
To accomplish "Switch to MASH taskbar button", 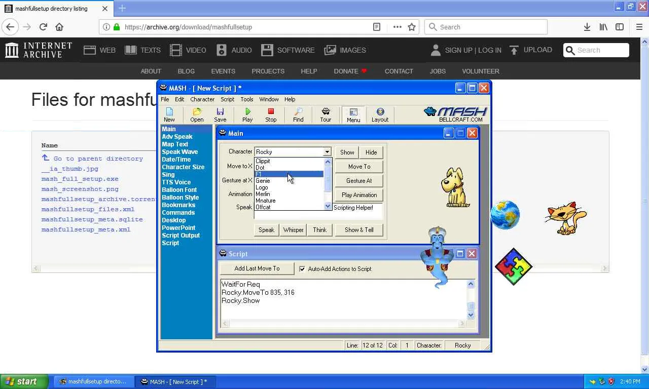I will pos(174,381).
